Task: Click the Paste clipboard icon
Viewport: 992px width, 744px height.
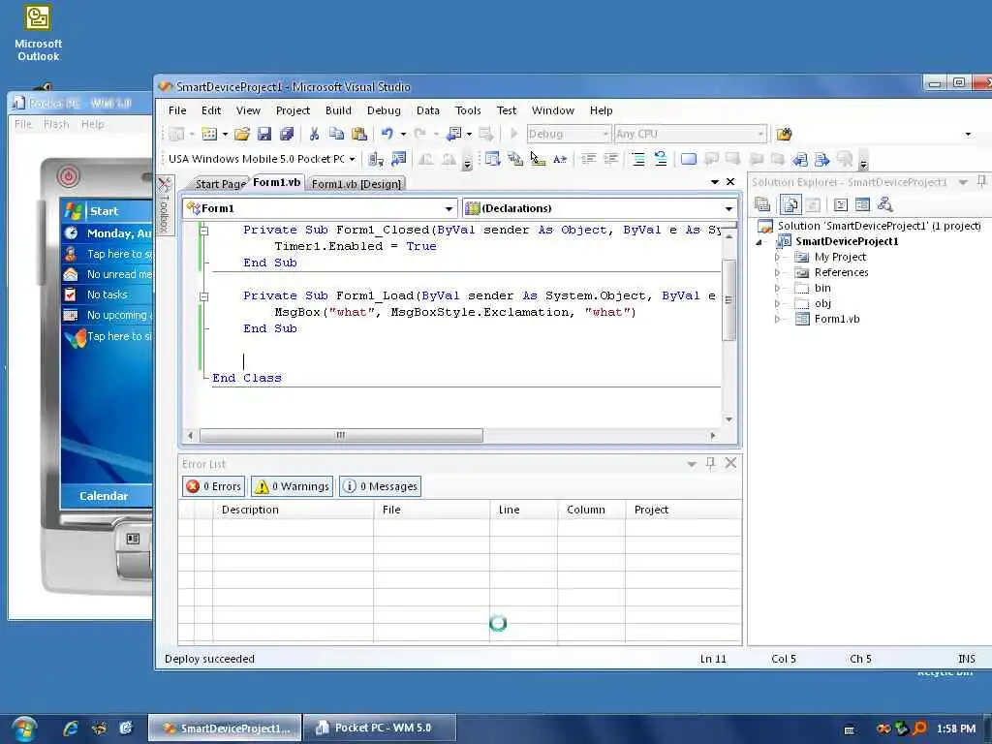Action: click(x=358, y=134)
